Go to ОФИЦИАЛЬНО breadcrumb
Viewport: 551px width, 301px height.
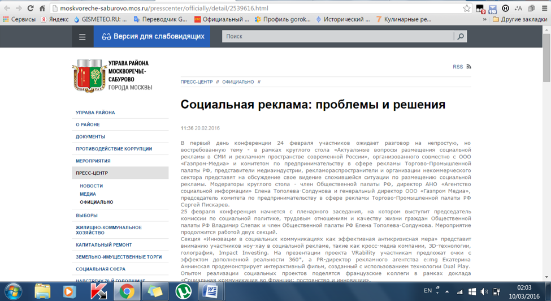point(238,82)
